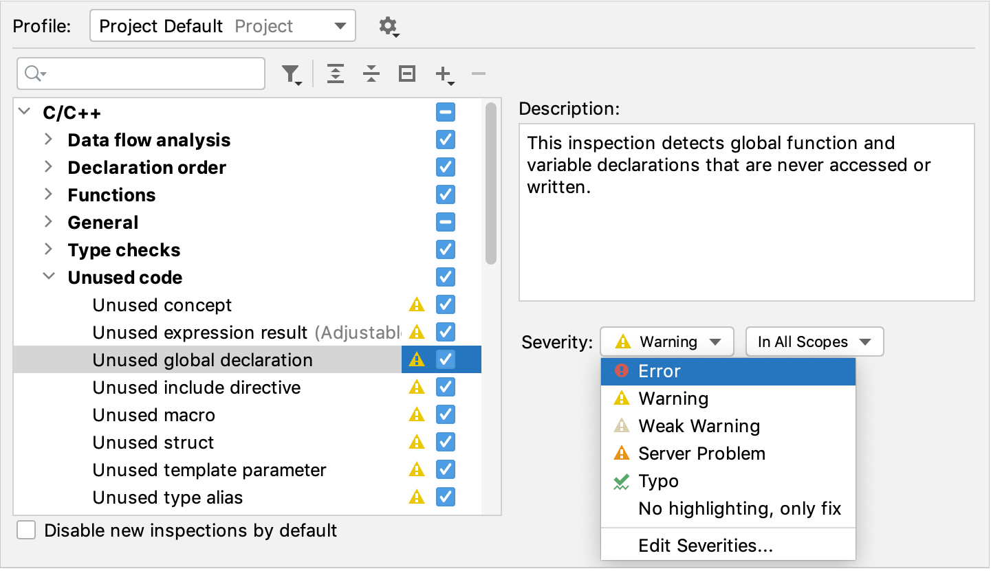Toggle the General group checkbox

[x=446, y=222]
